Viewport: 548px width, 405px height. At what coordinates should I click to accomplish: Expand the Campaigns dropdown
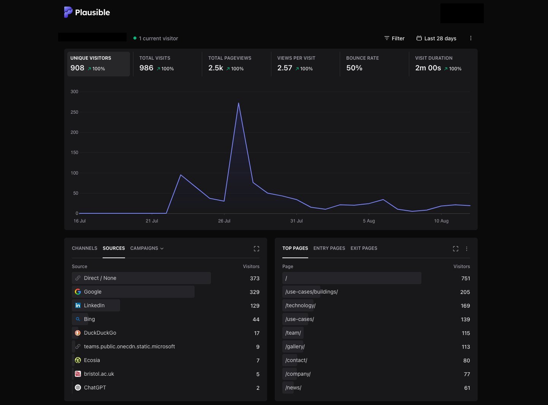pos(147,248)
